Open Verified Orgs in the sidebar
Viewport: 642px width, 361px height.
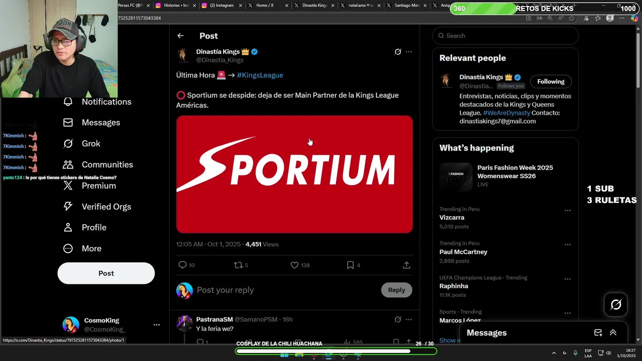(97, 207)
